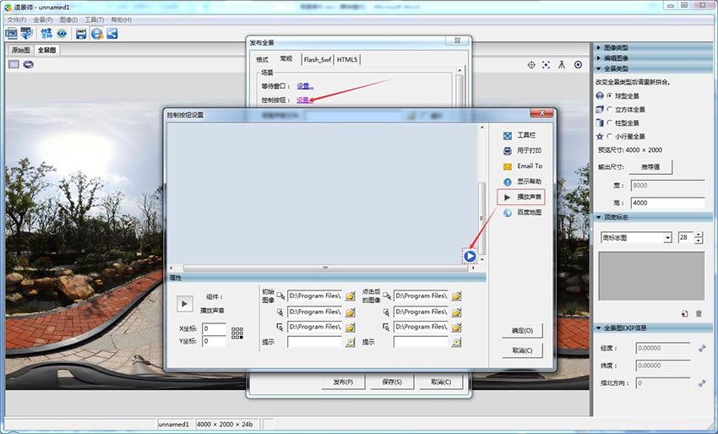This screenshot has width=718, height=434.
Task: Click the X坐标 input field
Action: pos(214,328)
